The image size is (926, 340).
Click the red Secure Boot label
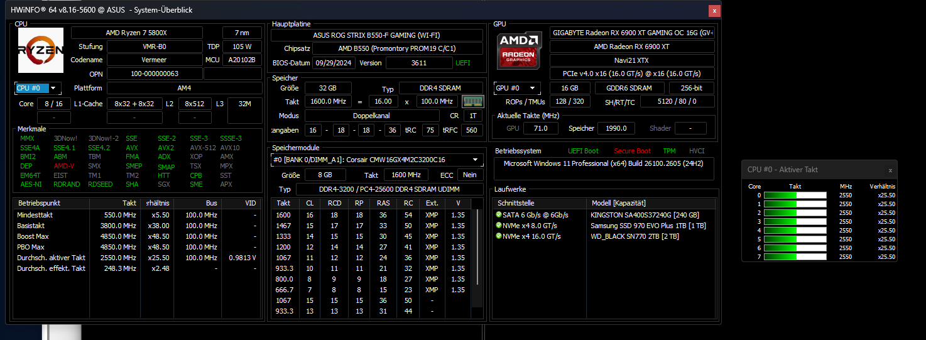[633, 151]
